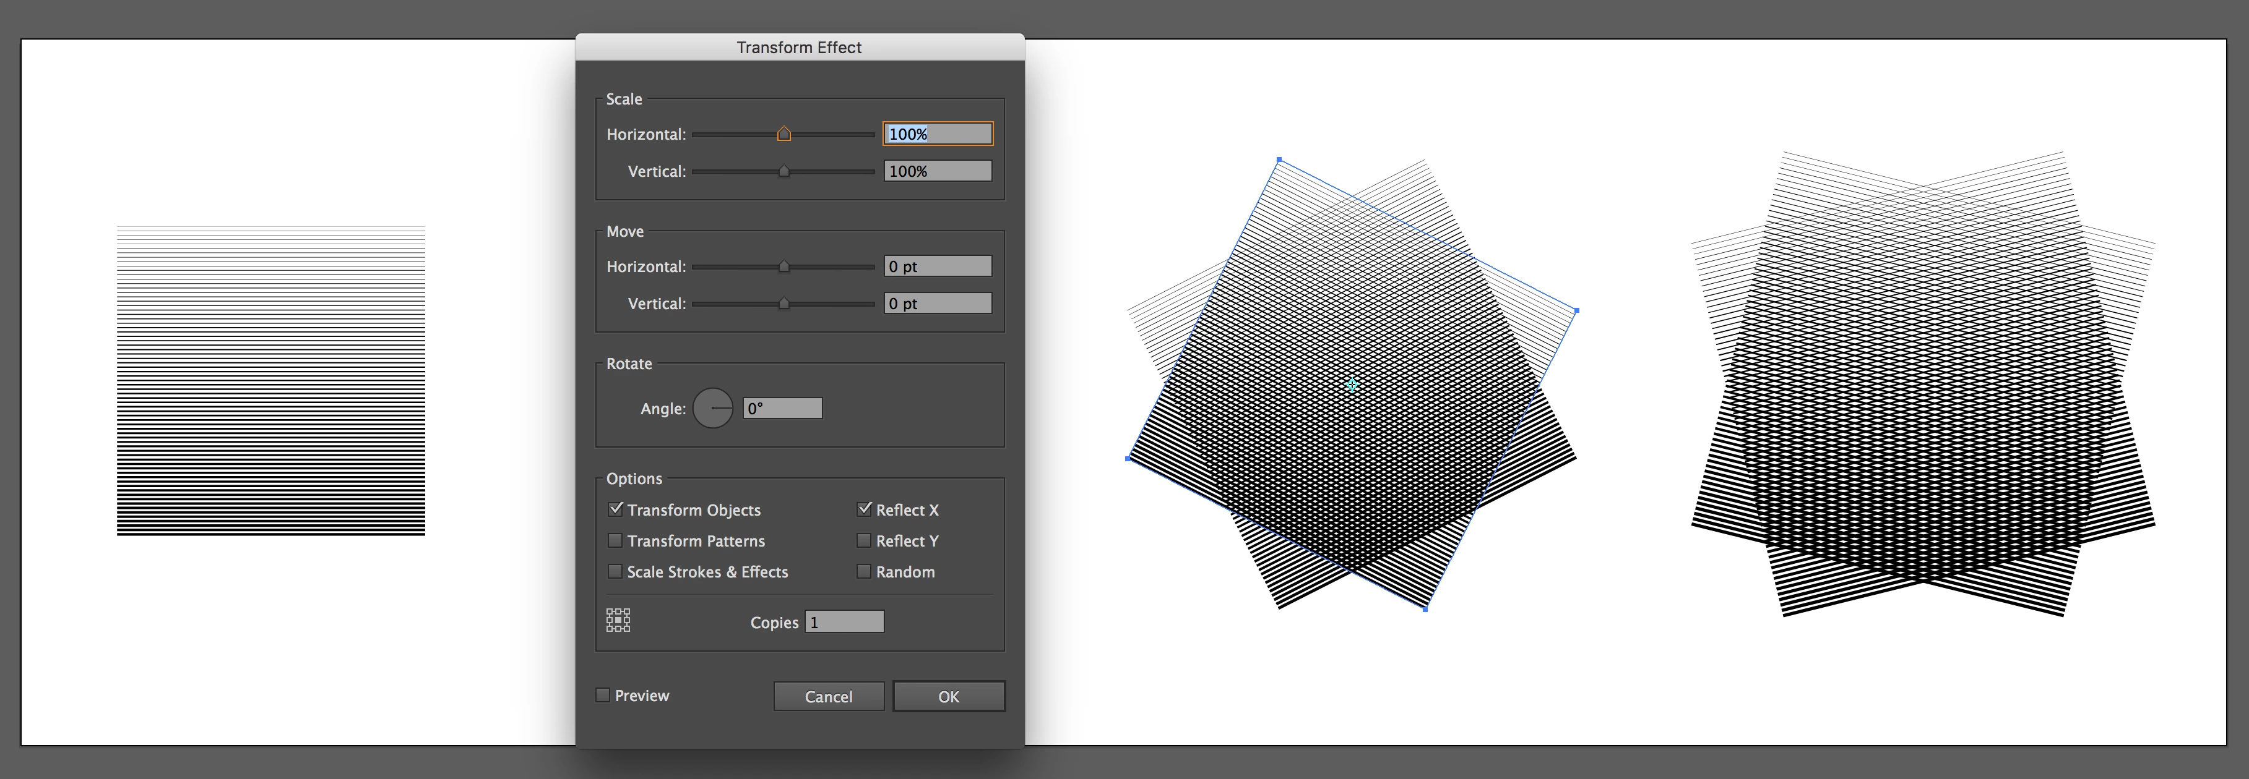Click the Rotate Angle value field
2249x779 pixels.
click(782, 408)
